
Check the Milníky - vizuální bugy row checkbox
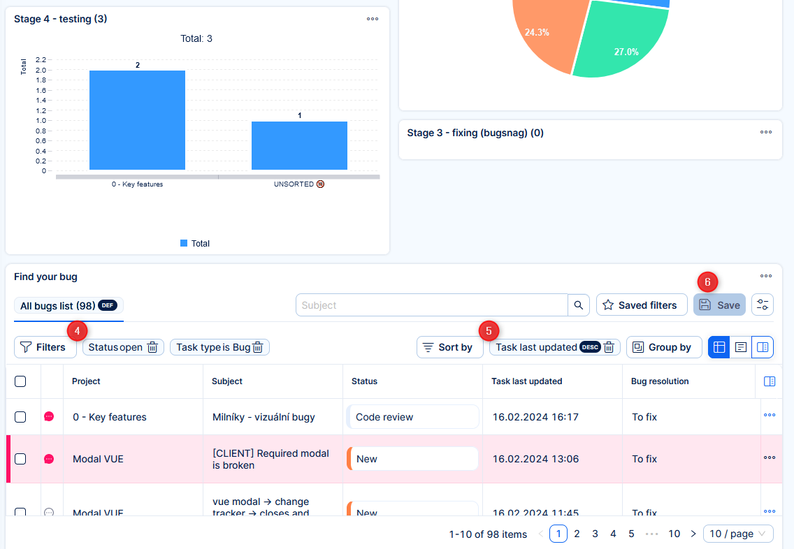[20, 417]
